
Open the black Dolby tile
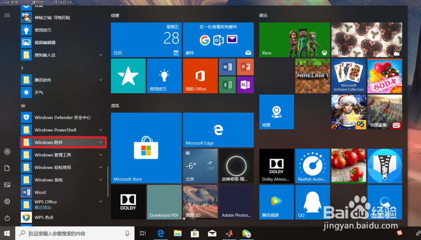[x=128, y=202]
